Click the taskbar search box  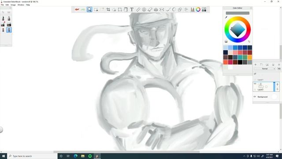32,156
